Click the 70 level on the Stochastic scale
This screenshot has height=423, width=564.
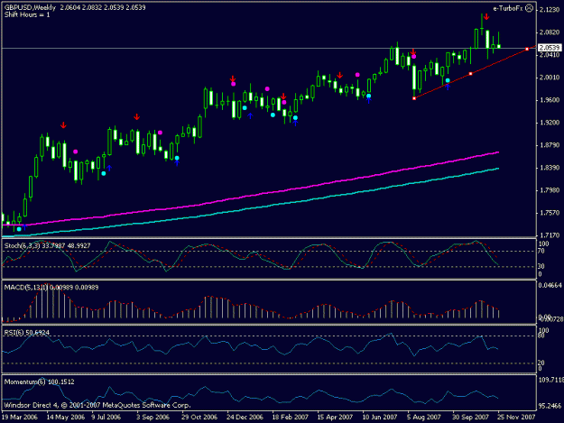coord(541,251)
